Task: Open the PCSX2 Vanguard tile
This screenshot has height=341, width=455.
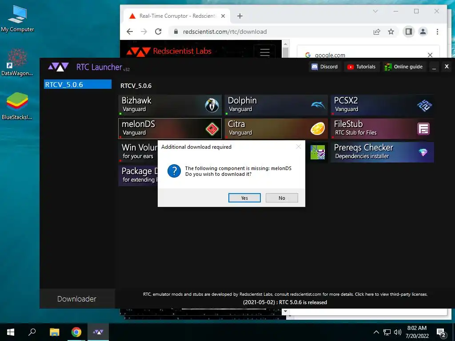Action: (x=382, y=105)
